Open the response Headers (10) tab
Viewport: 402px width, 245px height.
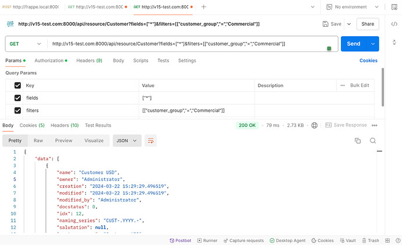tap(65, 126)
